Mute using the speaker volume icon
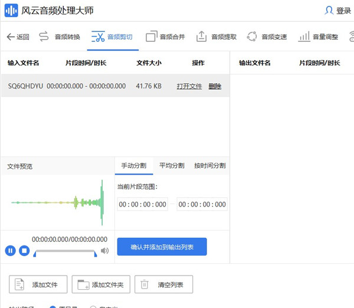 (x=105, y=251)
